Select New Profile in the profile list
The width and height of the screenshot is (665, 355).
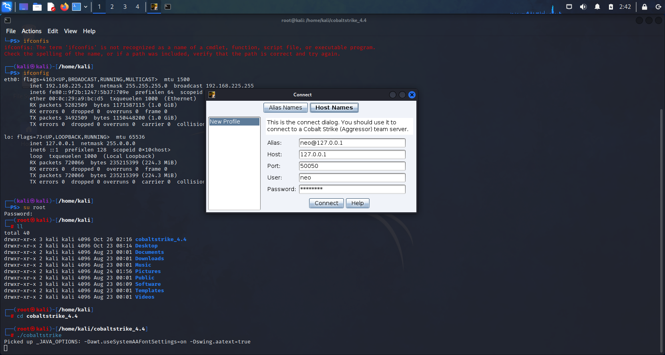(x=234, y=122)
